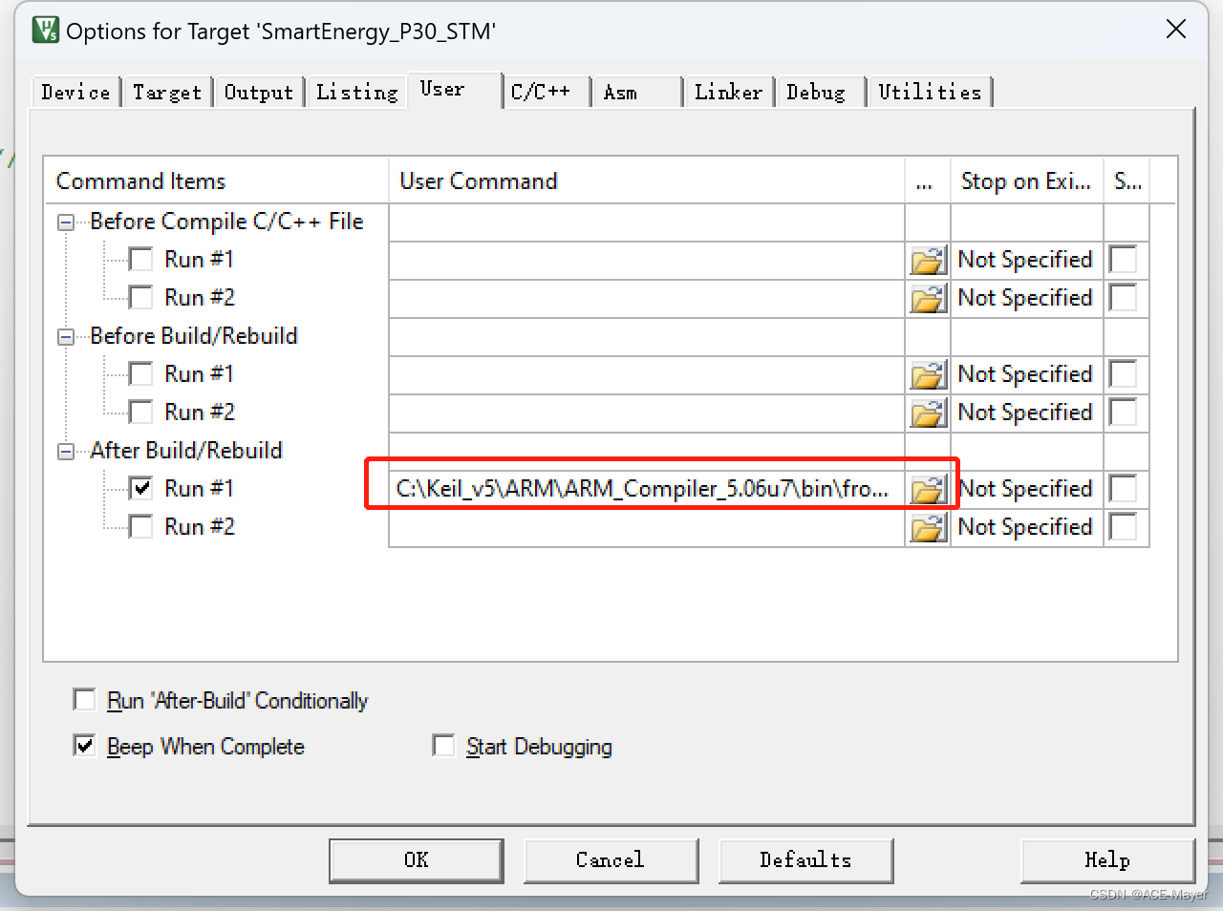Uncheck Run #1 under After Build/Rebuild

(x=140, y=487)
